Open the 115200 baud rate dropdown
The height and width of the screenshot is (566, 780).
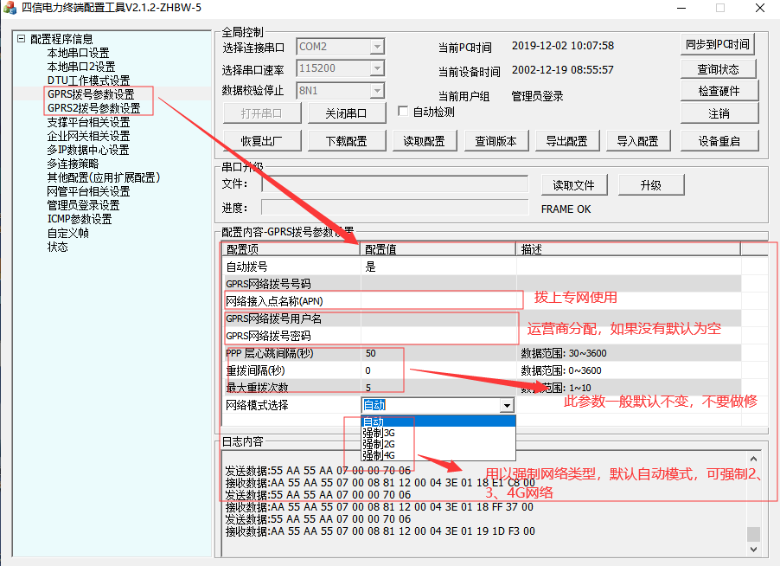tap(377, 68)
